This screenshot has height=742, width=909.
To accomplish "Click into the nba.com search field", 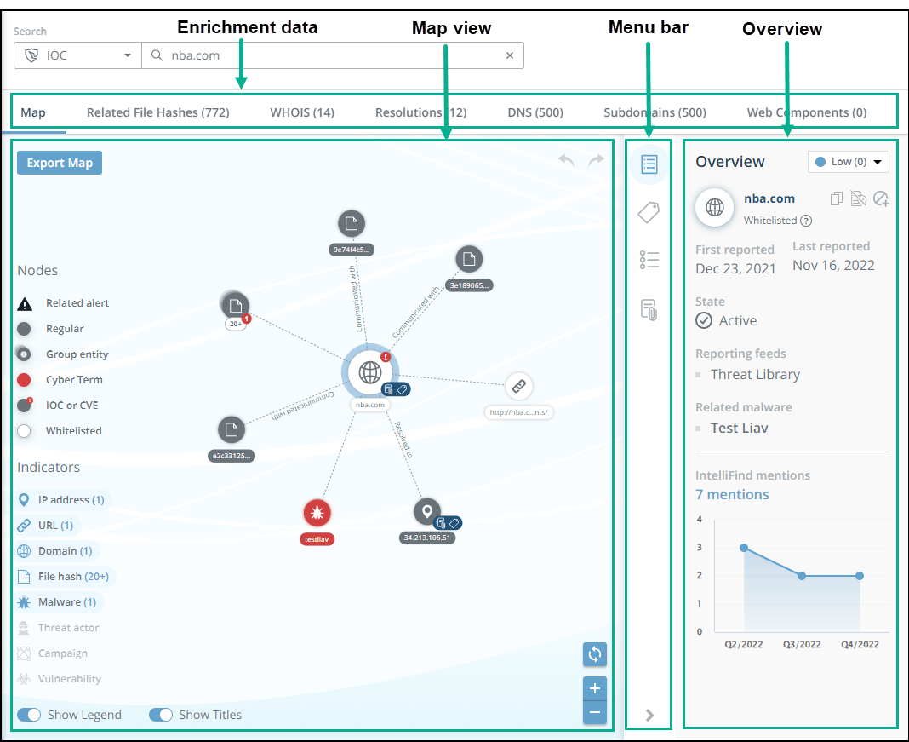I will tap(333, 55).
